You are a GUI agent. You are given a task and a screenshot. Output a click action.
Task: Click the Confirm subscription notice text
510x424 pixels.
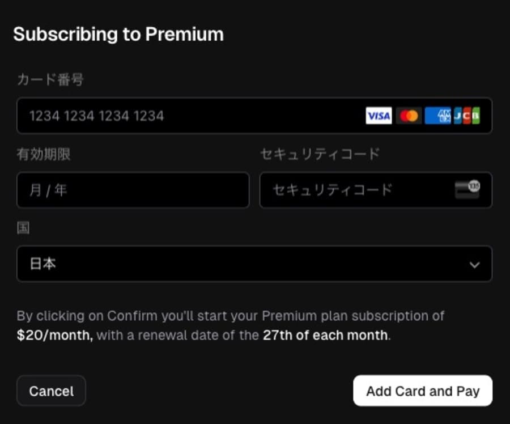(x=231, y=325)
